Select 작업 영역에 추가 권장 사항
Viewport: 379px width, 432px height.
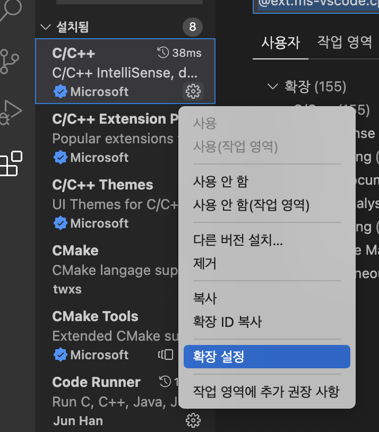click(x=267, y=392)
